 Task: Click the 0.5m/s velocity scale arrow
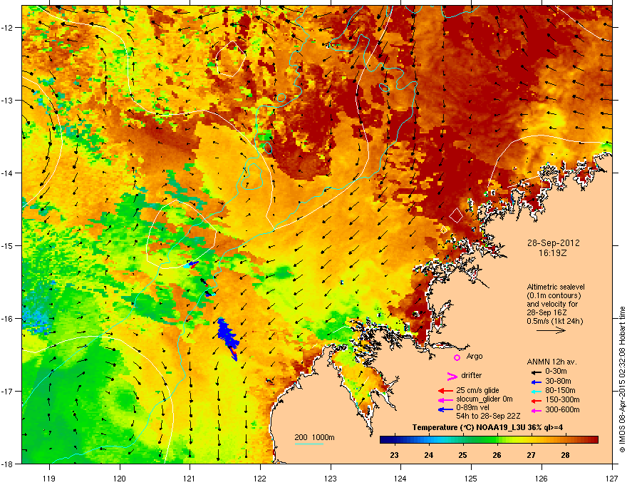(551, 330)
